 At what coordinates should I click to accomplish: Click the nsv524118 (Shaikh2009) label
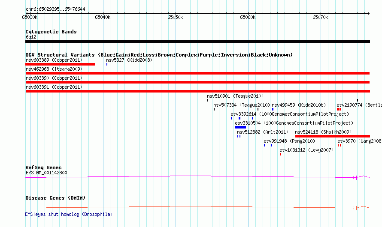pyautogui.click(x=323, y=132)
